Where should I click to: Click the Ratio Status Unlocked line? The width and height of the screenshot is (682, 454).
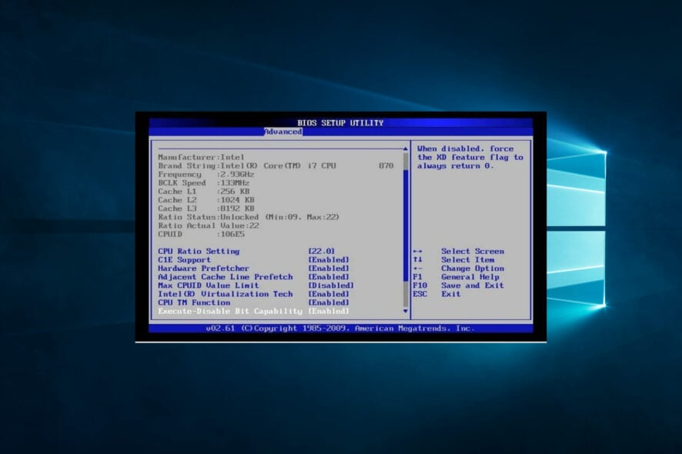coord(249,217)
